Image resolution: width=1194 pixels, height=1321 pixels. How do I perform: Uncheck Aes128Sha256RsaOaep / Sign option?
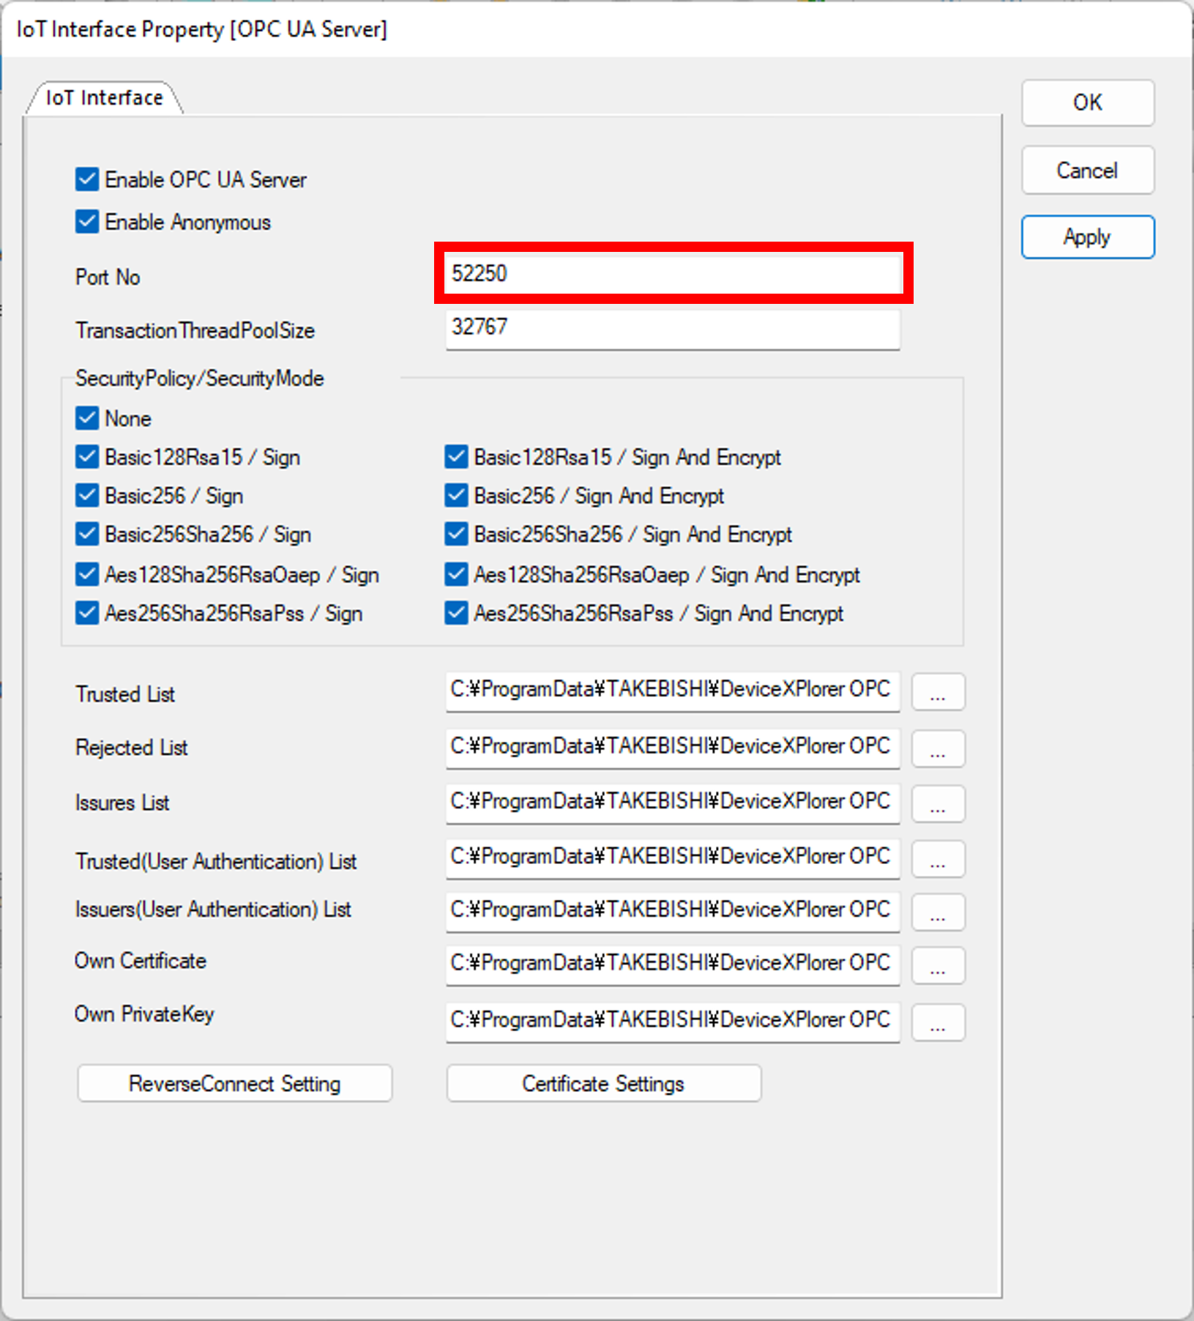click(x=87, y=575)
